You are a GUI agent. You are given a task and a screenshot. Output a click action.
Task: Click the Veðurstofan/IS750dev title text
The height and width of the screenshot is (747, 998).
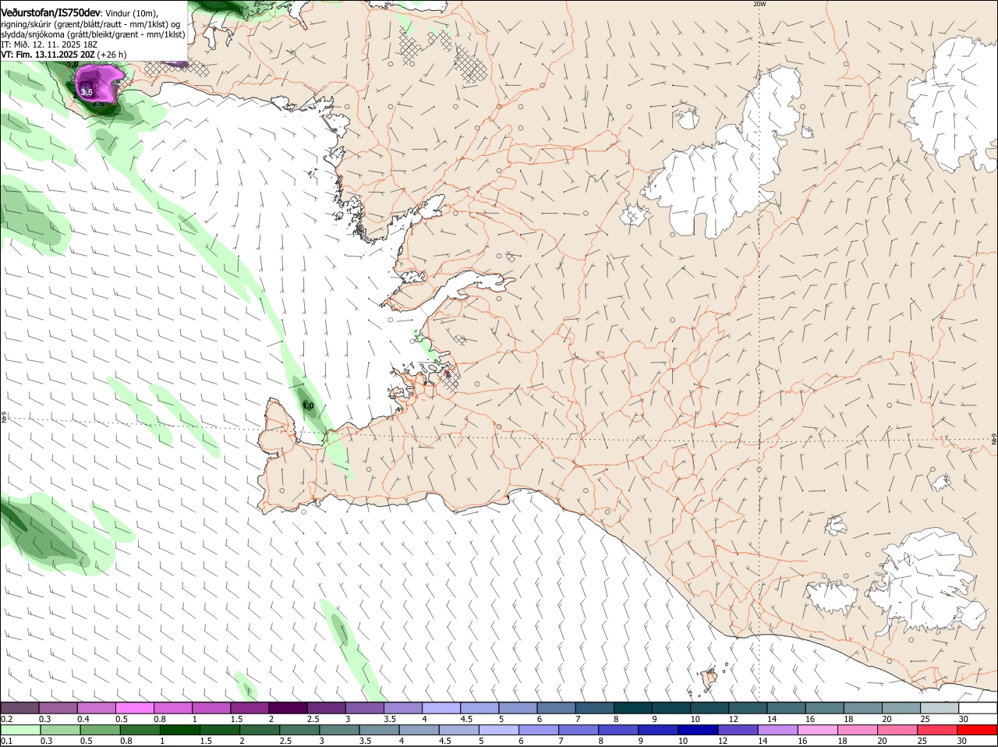coord(51,13)
